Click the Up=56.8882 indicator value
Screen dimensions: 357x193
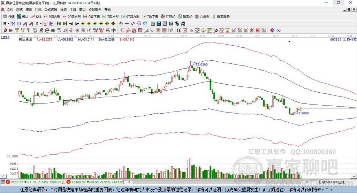(65, 39)
